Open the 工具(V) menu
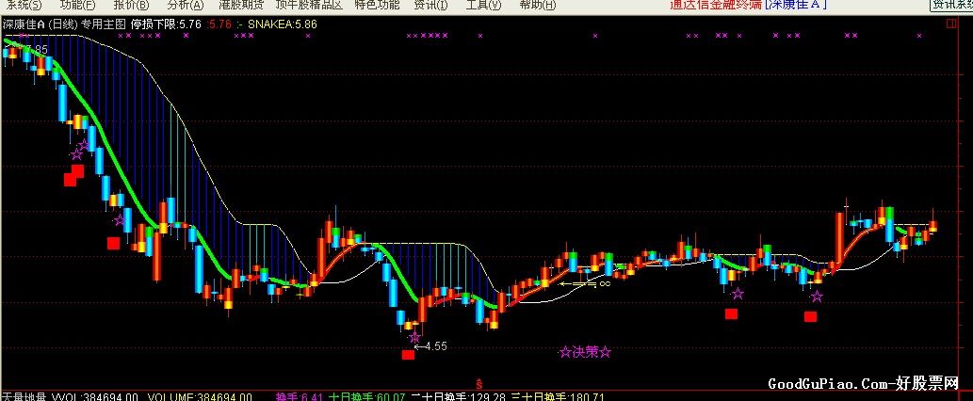This screenshot has width=973, height=401. tap(483, 5)
